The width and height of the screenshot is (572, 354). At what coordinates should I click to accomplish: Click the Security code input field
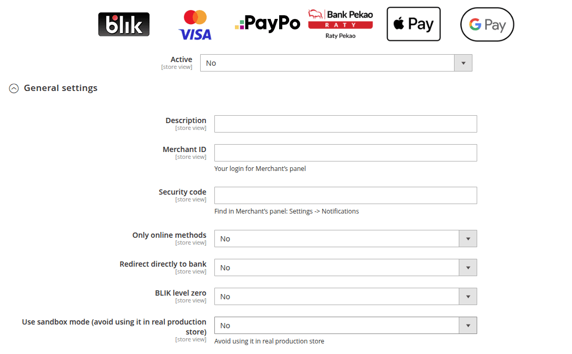[x=346, y=196]
